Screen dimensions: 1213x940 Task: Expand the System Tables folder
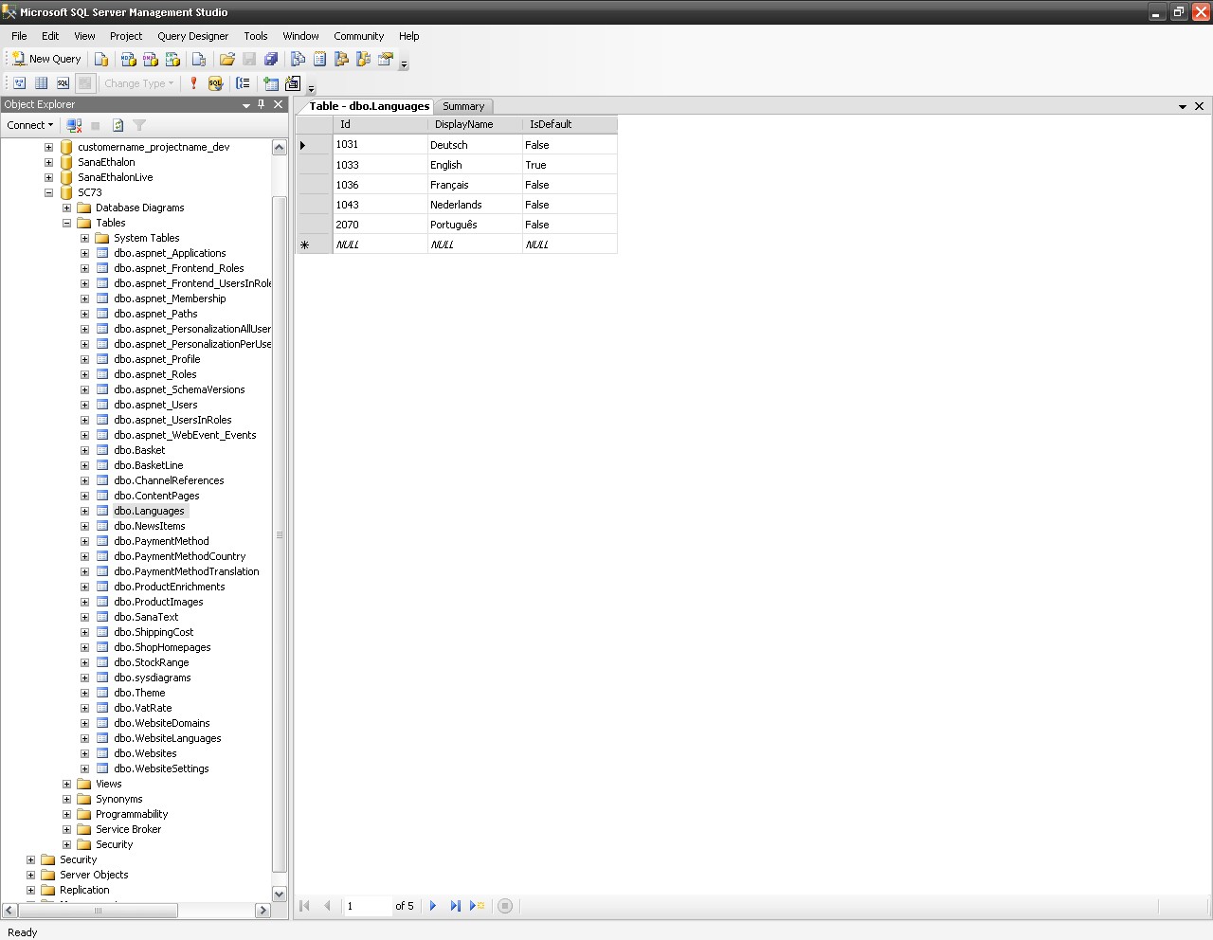coord(84,238)
